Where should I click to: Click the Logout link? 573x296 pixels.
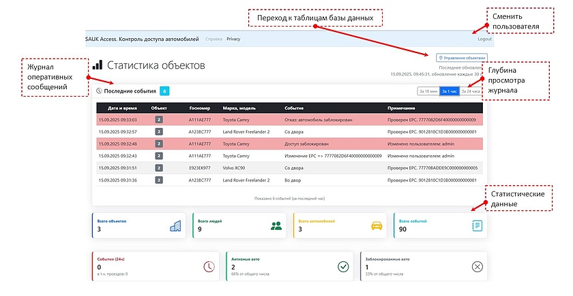[x=484, y=39]
